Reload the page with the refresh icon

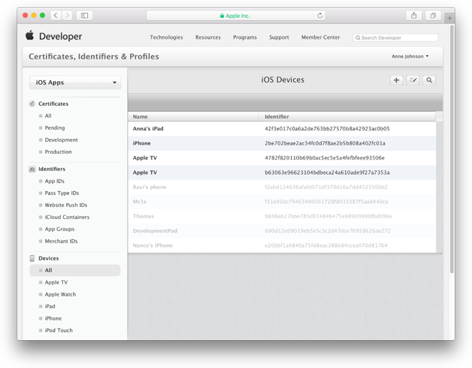(x=320, y=15)
